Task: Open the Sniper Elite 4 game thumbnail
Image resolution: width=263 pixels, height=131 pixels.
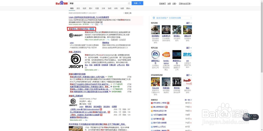Action: (155, 30)
